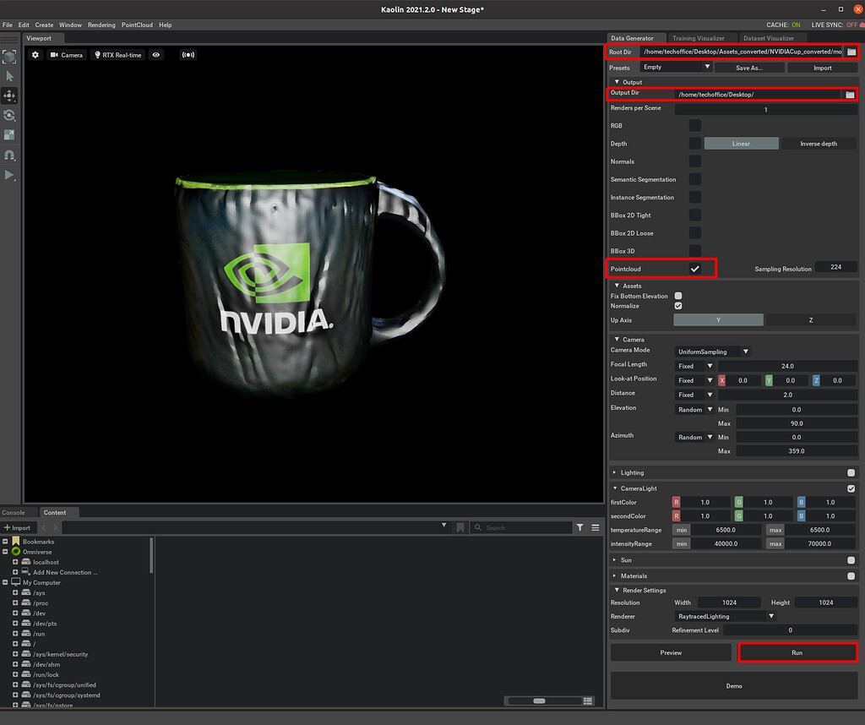865x725 pixels.
Task: Click the Save As preset button
Action: pos(748,68)
